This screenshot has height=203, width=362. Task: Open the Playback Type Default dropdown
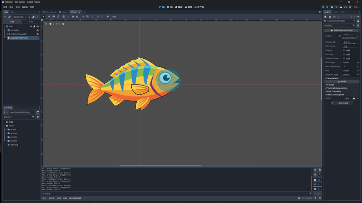351,75
